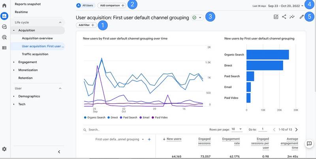
Task: Expand the Demographics tree item
Action: click(x=14, y=96)
